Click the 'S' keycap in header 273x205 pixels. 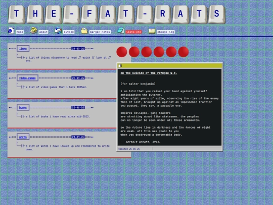click(217, 14)
